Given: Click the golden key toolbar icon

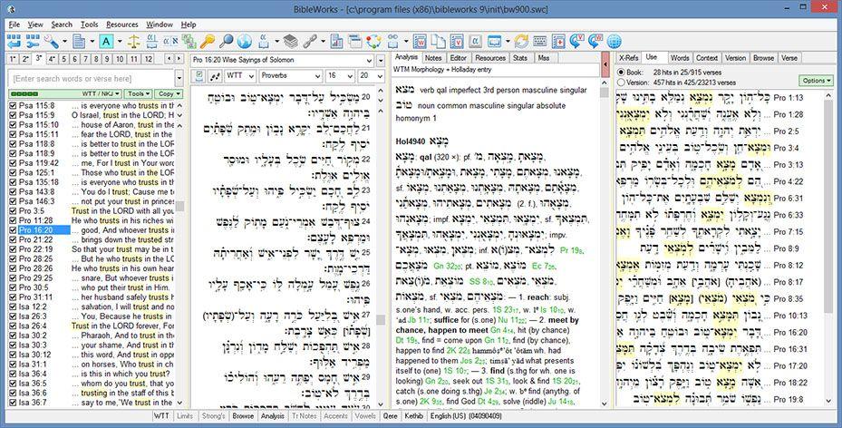Looking at the screenshot, I should (x=208, y=42).
